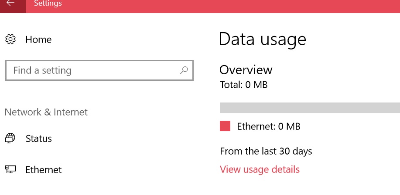
Task: Click the search magnifier icon
Action: click(184, 70)
